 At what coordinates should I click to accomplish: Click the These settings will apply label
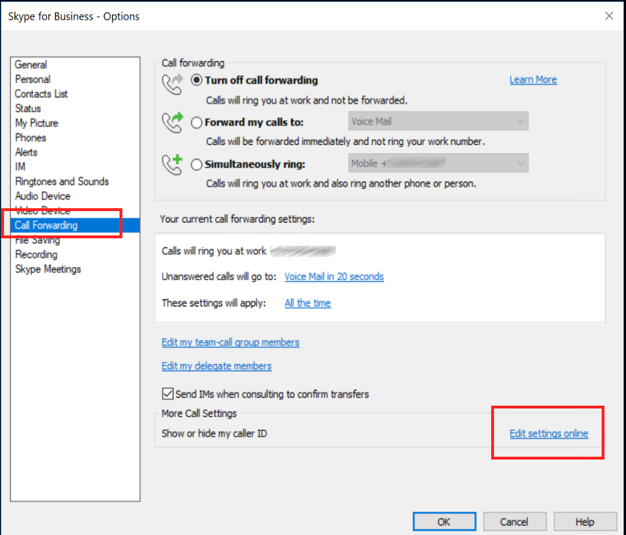[x=214, y=303]
